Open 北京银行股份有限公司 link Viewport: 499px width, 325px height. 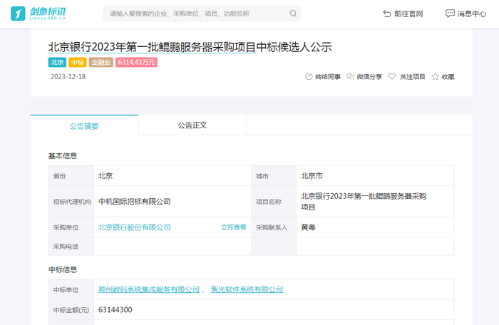134,227
